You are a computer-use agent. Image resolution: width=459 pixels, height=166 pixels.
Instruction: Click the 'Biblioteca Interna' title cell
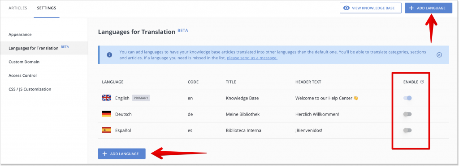pyautogui.click(x=243, y=130)
